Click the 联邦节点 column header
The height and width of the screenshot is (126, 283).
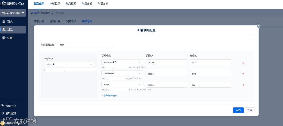point(106,56)
